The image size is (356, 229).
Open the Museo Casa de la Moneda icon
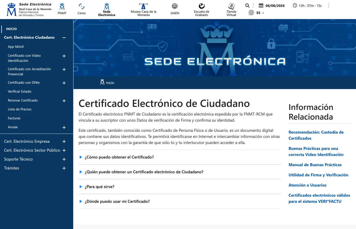pos(143,6)
